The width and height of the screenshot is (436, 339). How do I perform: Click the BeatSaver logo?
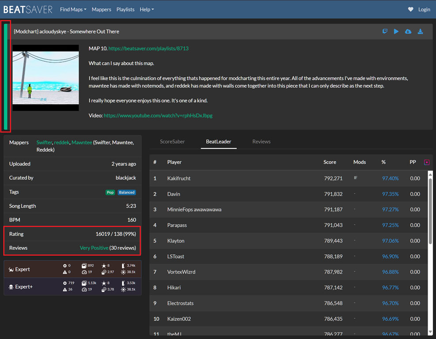coord(28,9)
